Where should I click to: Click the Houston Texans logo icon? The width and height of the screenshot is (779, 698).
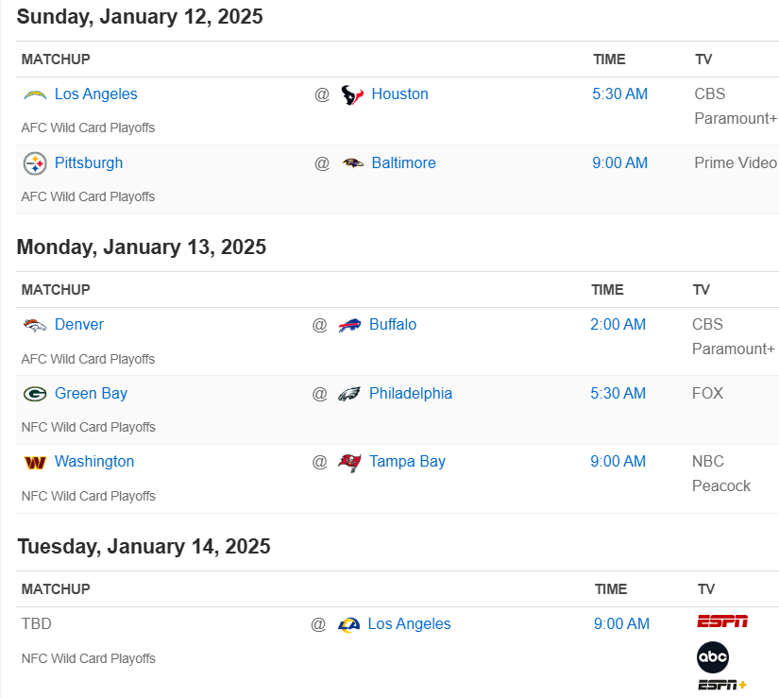coord(352,94)
